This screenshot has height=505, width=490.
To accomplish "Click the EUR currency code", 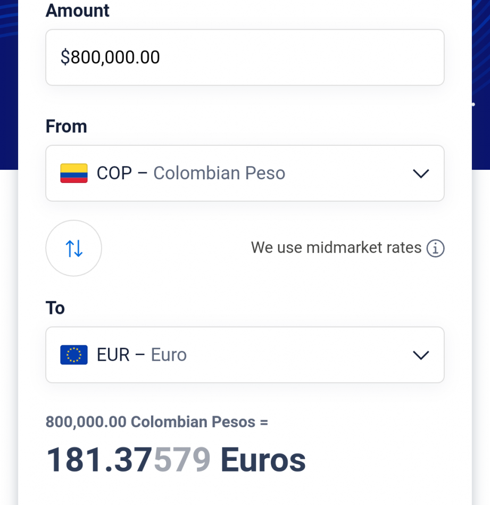I will point(113,355).
